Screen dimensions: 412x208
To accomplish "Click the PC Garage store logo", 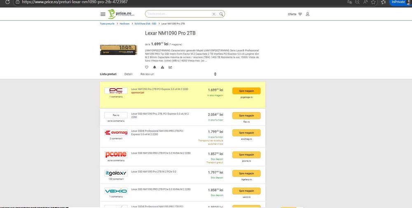I will click(x=116, y=90).
